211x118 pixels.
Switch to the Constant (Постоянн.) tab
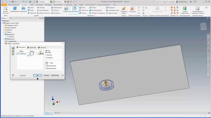(21, 48)
